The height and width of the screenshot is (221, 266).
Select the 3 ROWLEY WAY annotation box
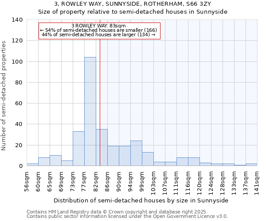(98, 30)
